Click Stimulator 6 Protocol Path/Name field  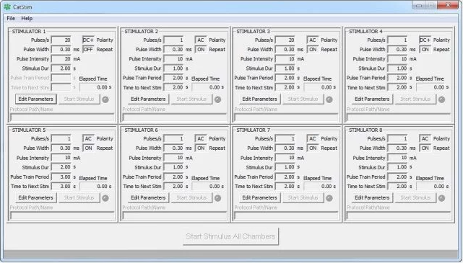[175, 216]
